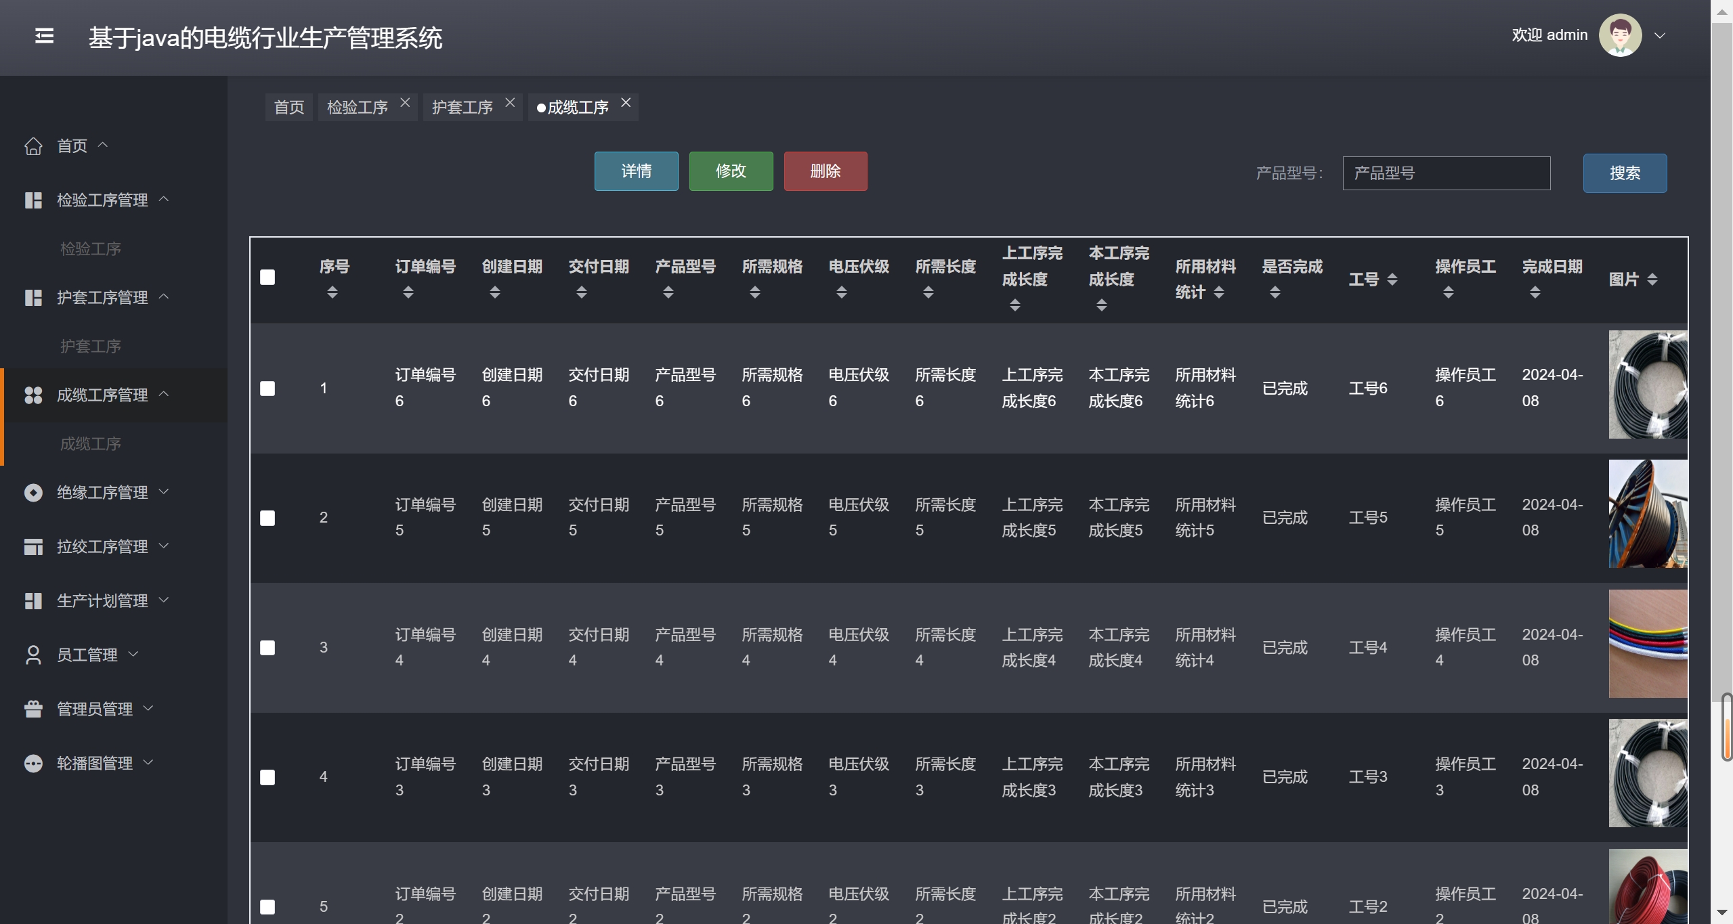Sort table by 订单编号 column arrows
This screenshot has height=924, width=1733.
408,292
